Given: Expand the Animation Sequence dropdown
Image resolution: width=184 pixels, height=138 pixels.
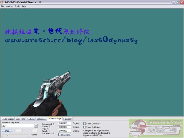Looking at the screenshot, I should [x=36, y=126].
